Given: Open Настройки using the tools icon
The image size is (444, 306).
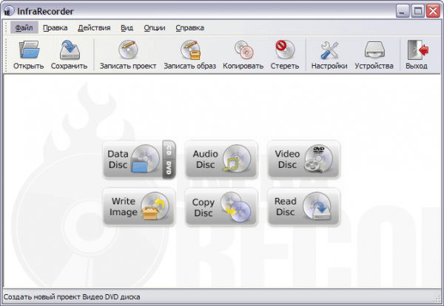Looking at the screenshot, I should tap(329, 50).
